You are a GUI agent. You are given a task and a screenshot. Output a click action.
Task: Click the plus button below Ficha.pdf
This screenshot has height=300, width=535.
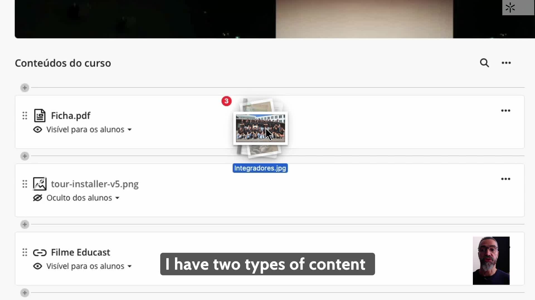[x=25, y=156]
